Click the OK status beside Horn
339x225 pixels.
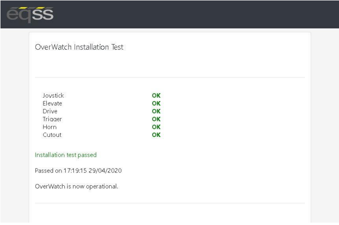click(x=156, y=127)
